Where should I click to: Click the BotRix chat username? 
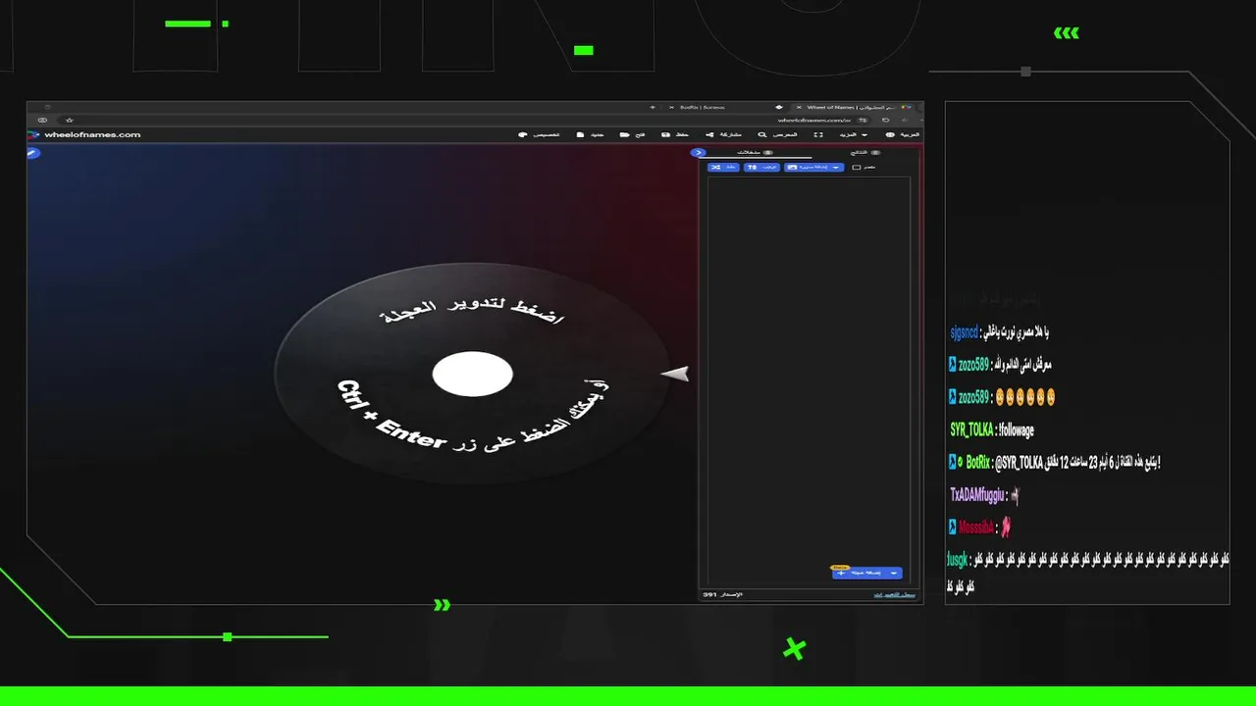tap(977, 462)
